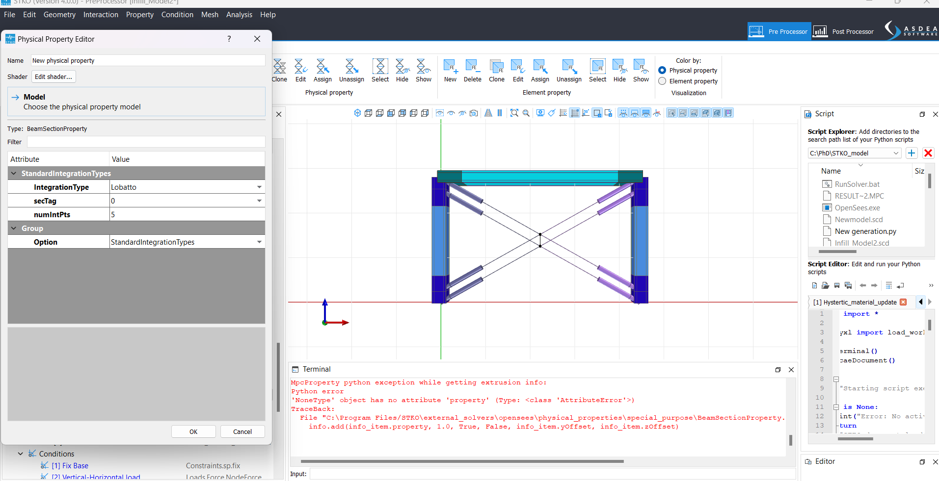Click open script folder icon in Script Editor
The image size is (939, 481).
825,285
